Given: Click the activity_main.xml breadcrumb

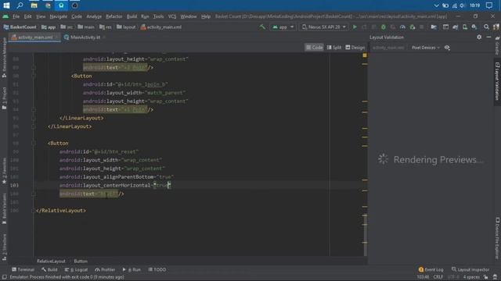Looking at the screenshot, I should 161,27.
